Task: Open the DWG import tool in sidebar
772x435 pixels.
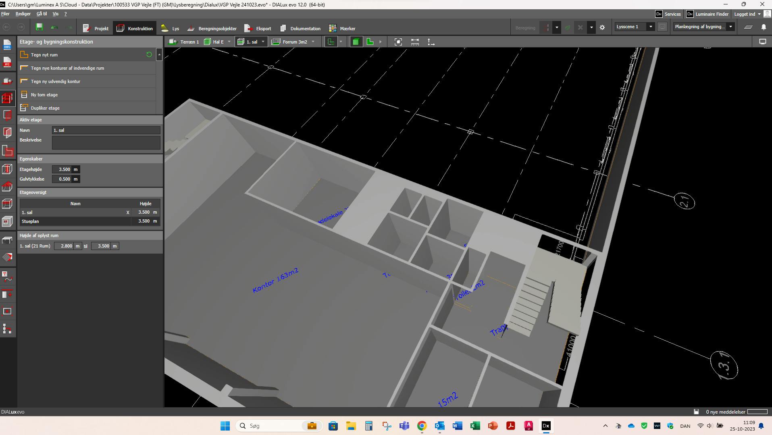Action: (7, 45)
